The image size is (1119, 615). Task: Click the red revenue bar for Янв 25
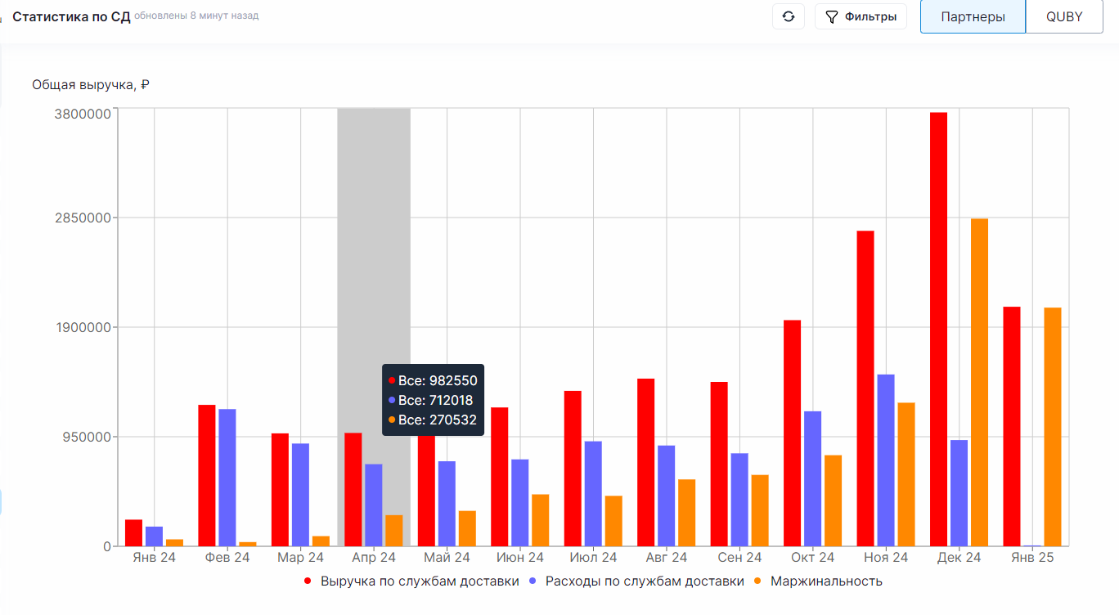point(1012,426)
